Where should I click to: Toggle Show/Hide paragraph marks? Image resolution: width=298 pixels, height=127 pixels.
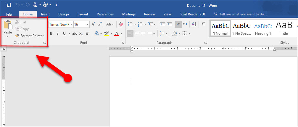203,24
